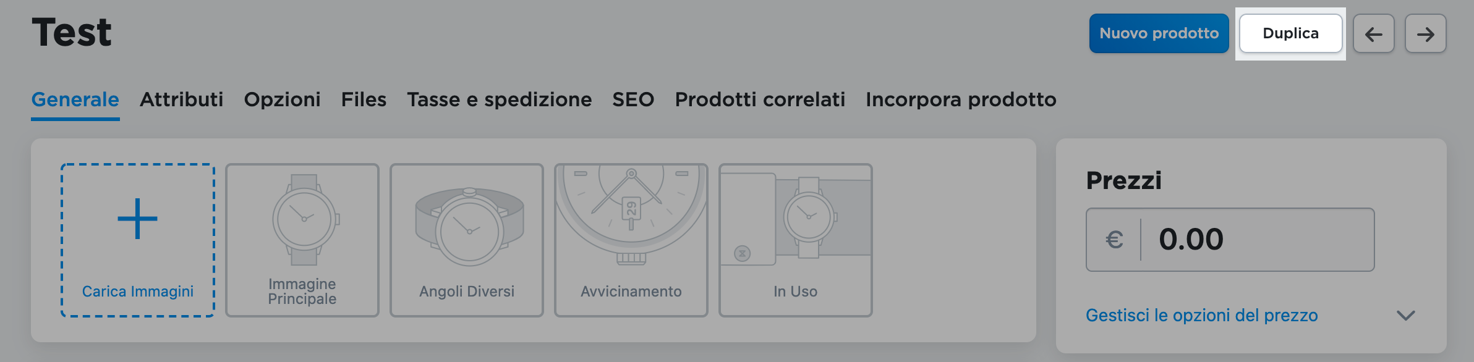Open Incorpora prodotto tab
Screen dimensions: 1474x362
[x=961, y=99]
